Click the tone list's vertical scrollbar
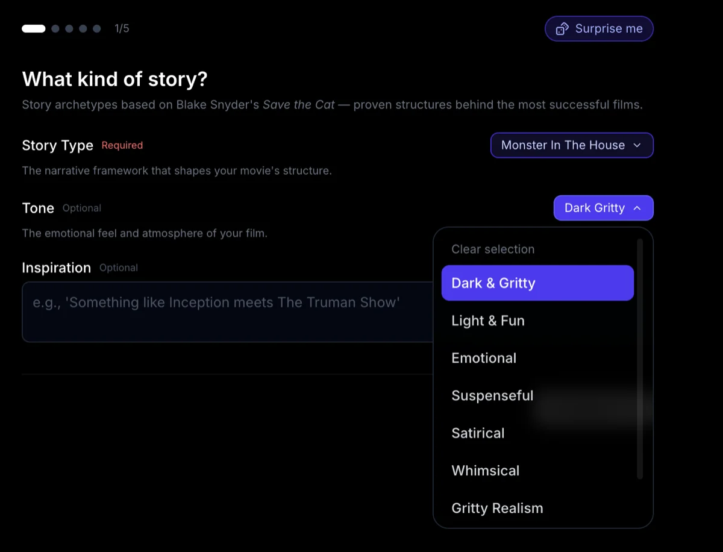 [x=640, y=359]
